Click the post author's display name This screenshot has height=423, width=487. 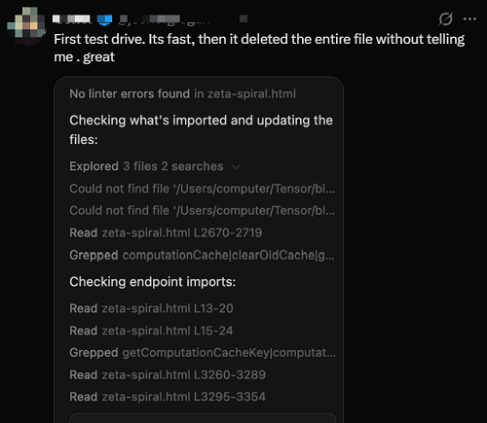[71, 19]
